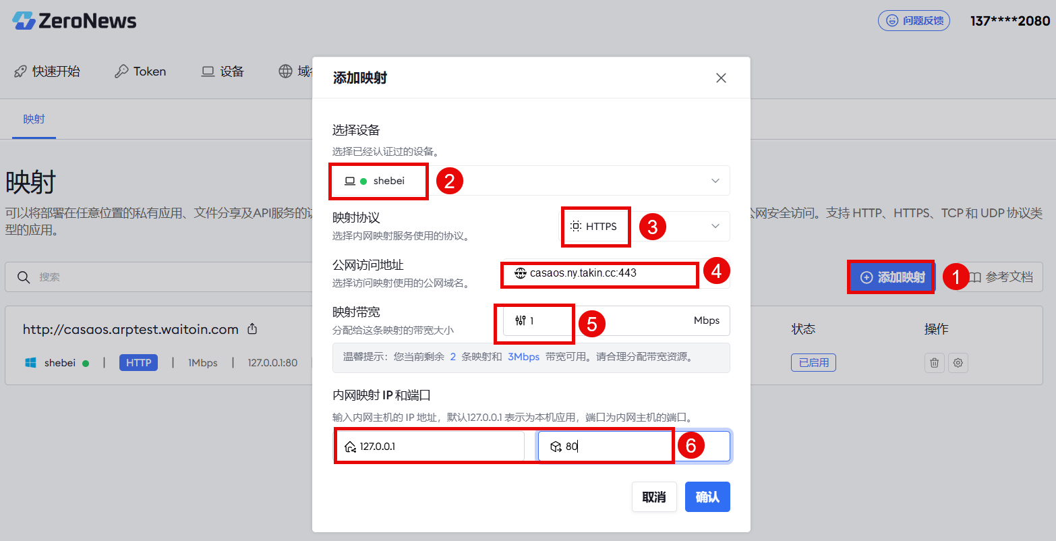The height and width of the screenshot is (541, 1056).
Task: Click the IP address field 127.0.0.1
Action: click(430, 447)
